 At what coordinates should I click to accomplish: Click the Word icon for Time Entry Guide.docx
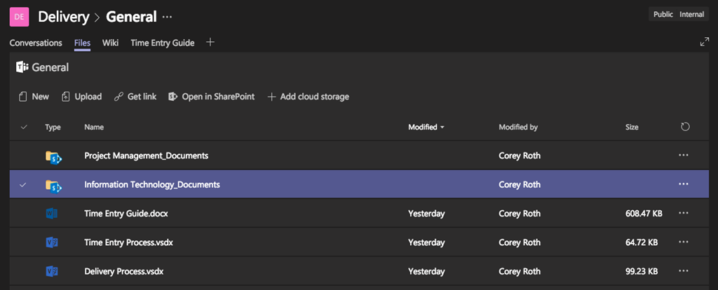(52, 213)
